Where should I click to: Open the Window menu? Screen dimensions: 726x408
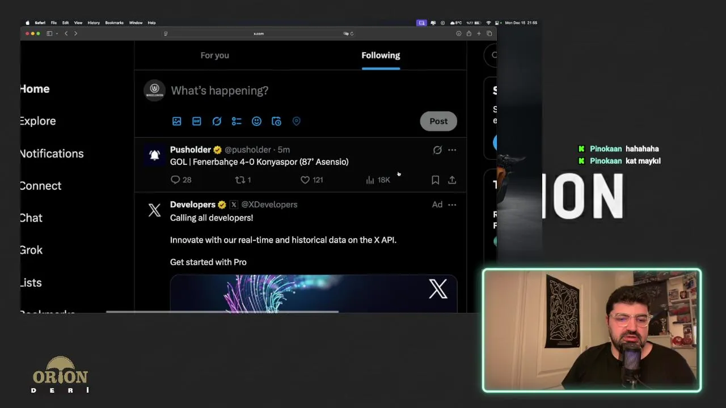[x=136, y=23]
